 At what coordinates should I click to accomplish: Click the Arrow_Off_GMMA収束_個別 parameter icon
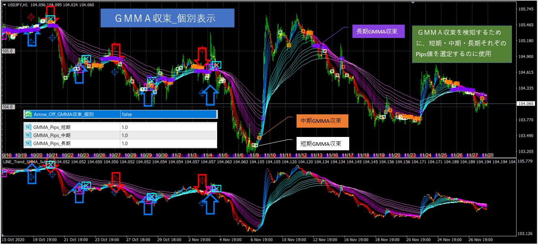coord(29,114)
